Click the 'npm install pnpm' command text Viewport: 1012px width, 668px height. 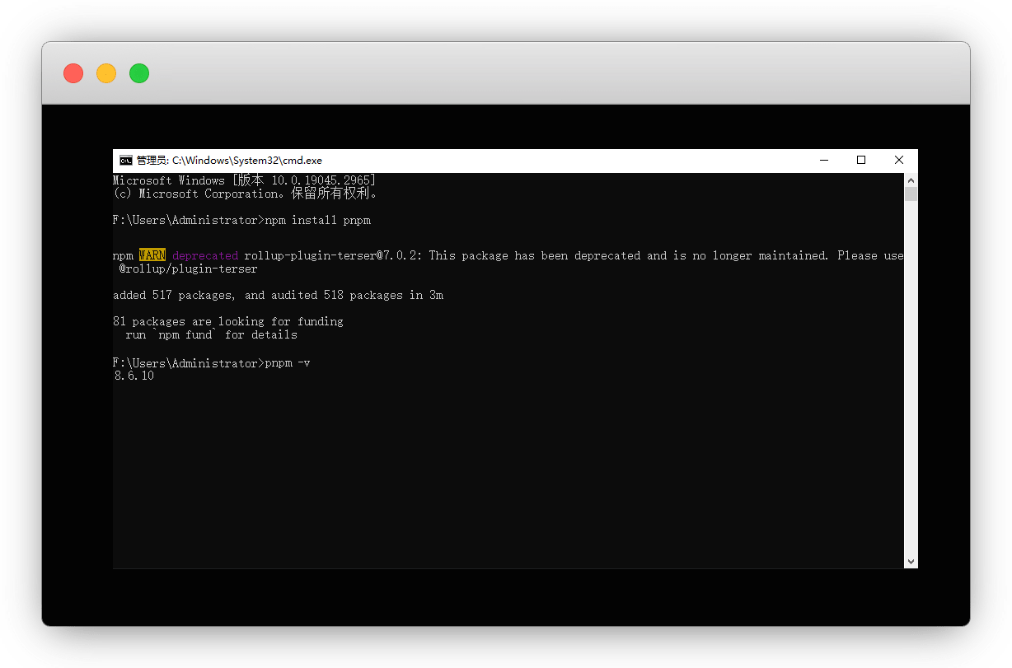(318, 220)
